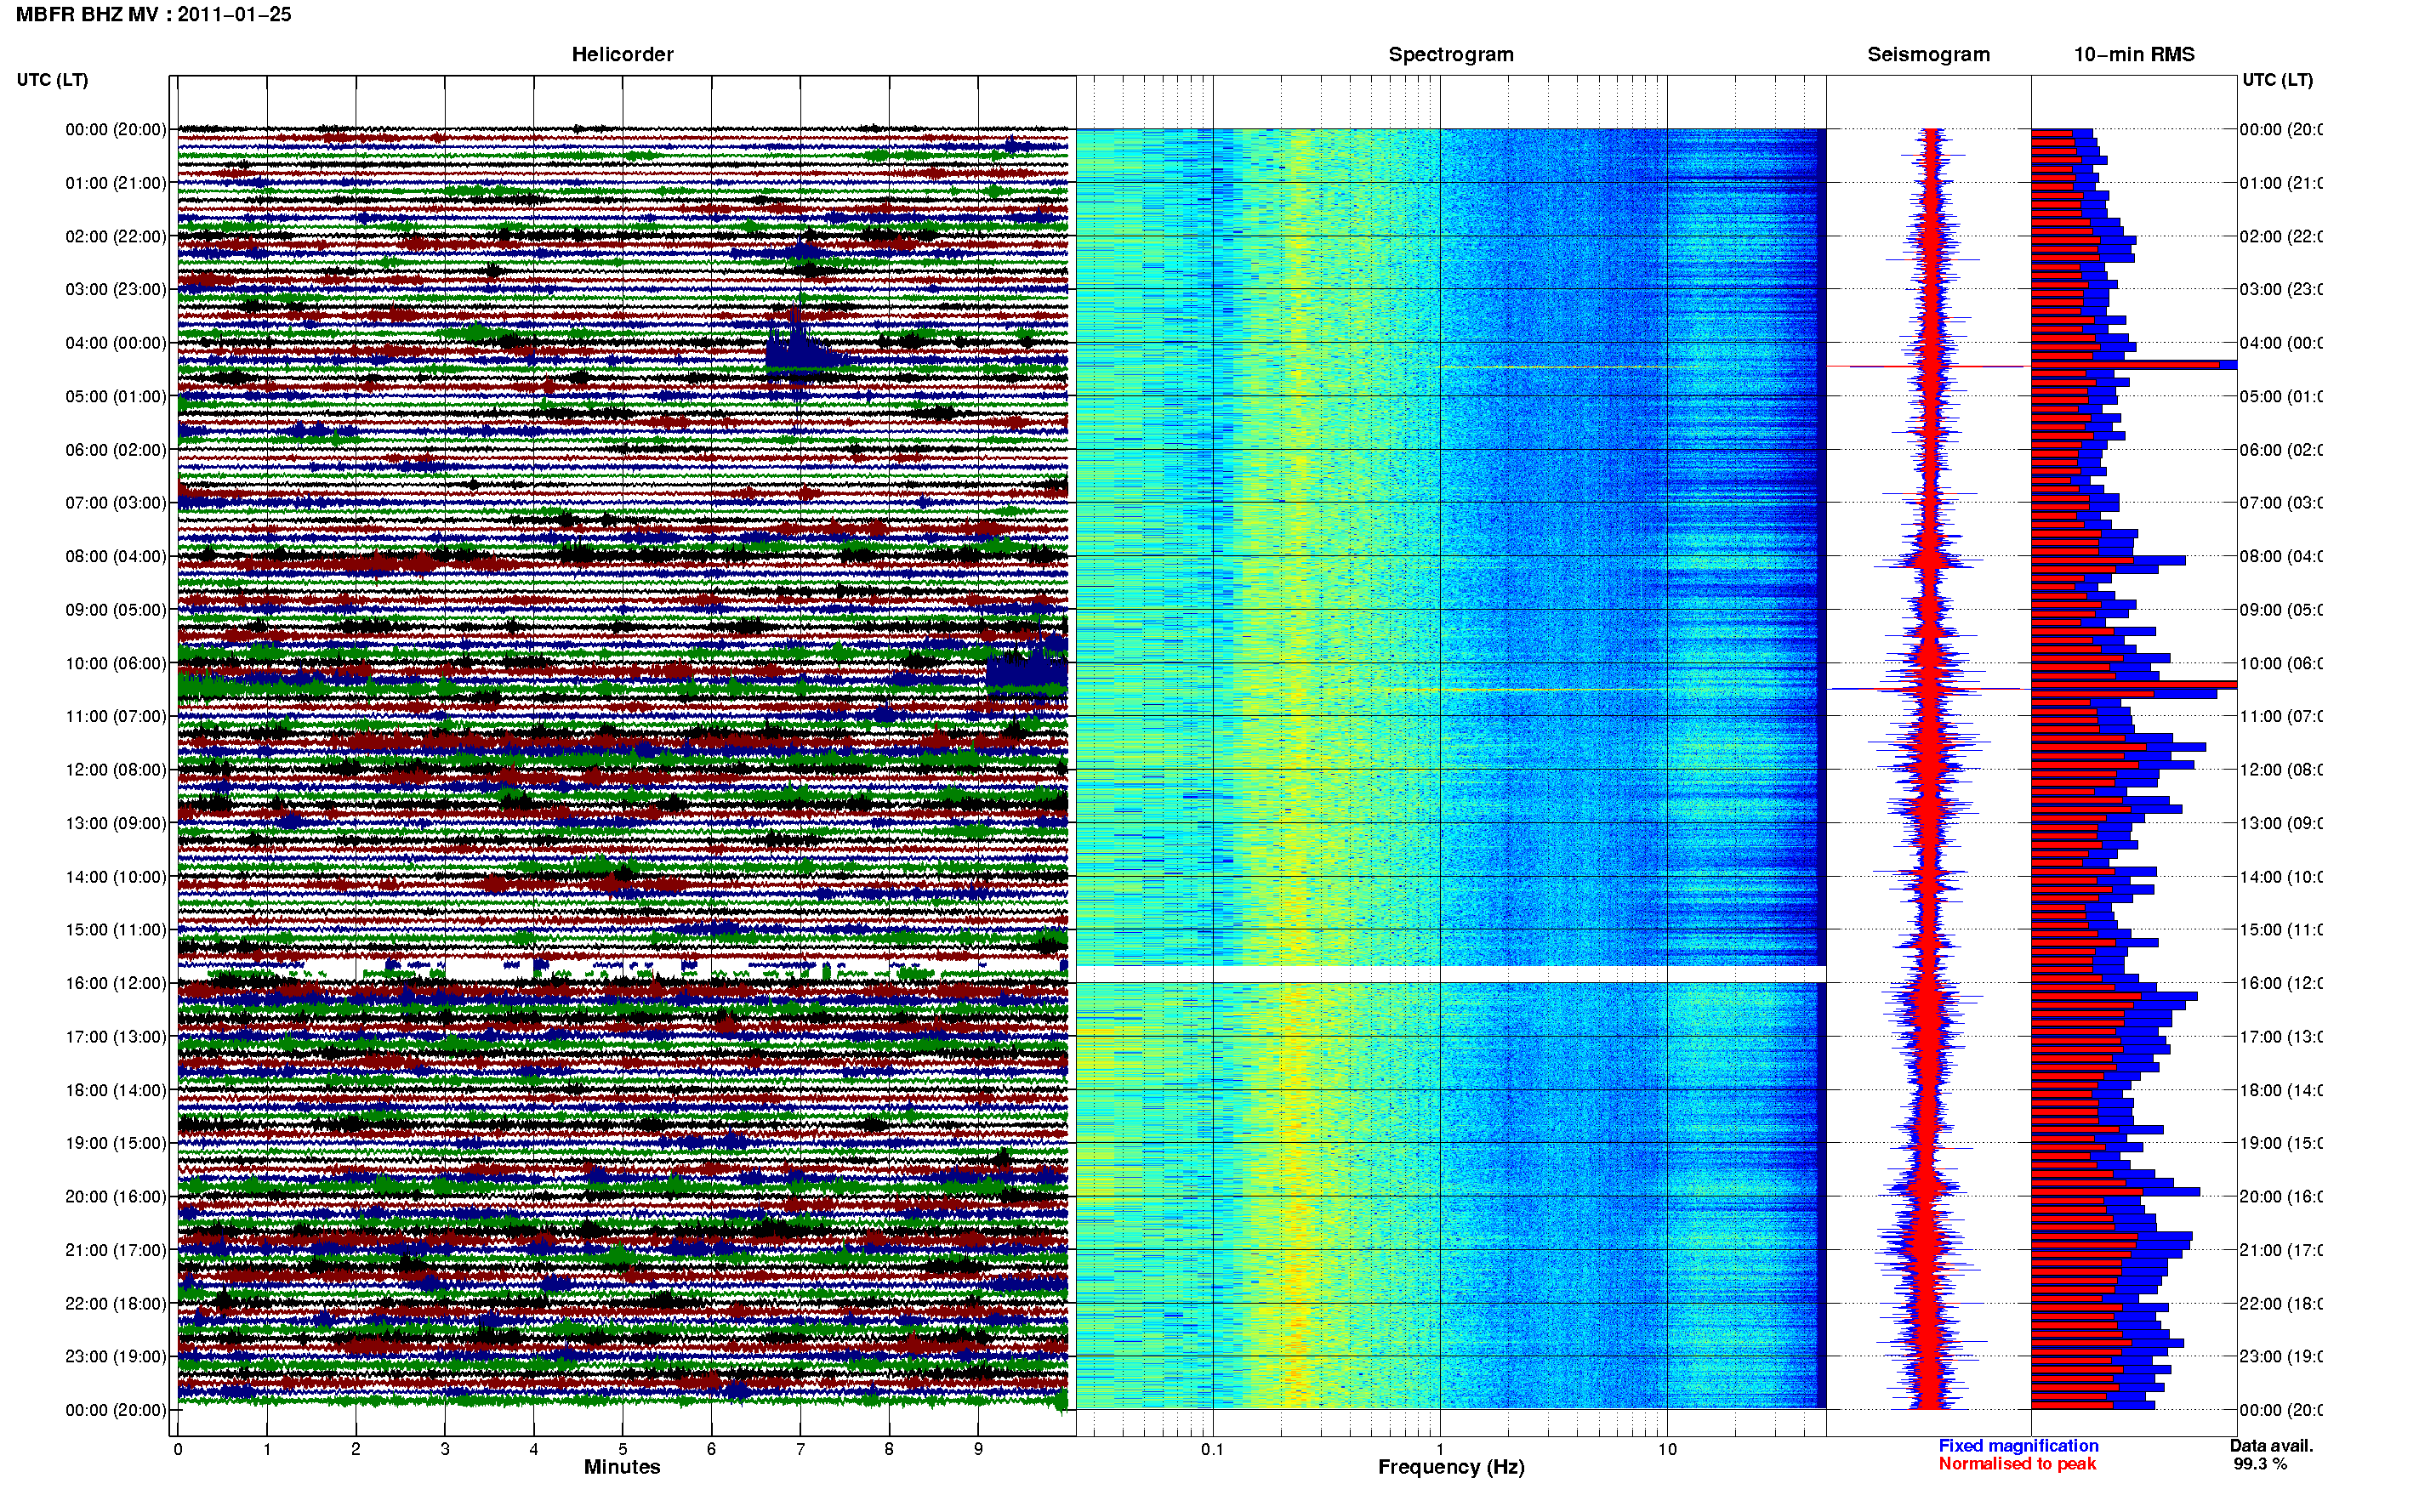Image resolution: width=2419 pixels, height=1512 pixels.
Task: Click the white data gap in the spectrogram
Action: click(x=1451, y=973)
